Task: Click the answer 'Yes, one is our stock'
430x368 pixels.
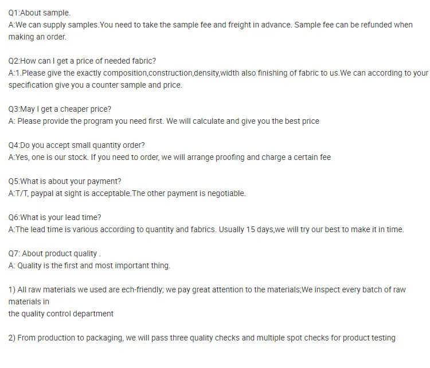Action: [169, 157]
